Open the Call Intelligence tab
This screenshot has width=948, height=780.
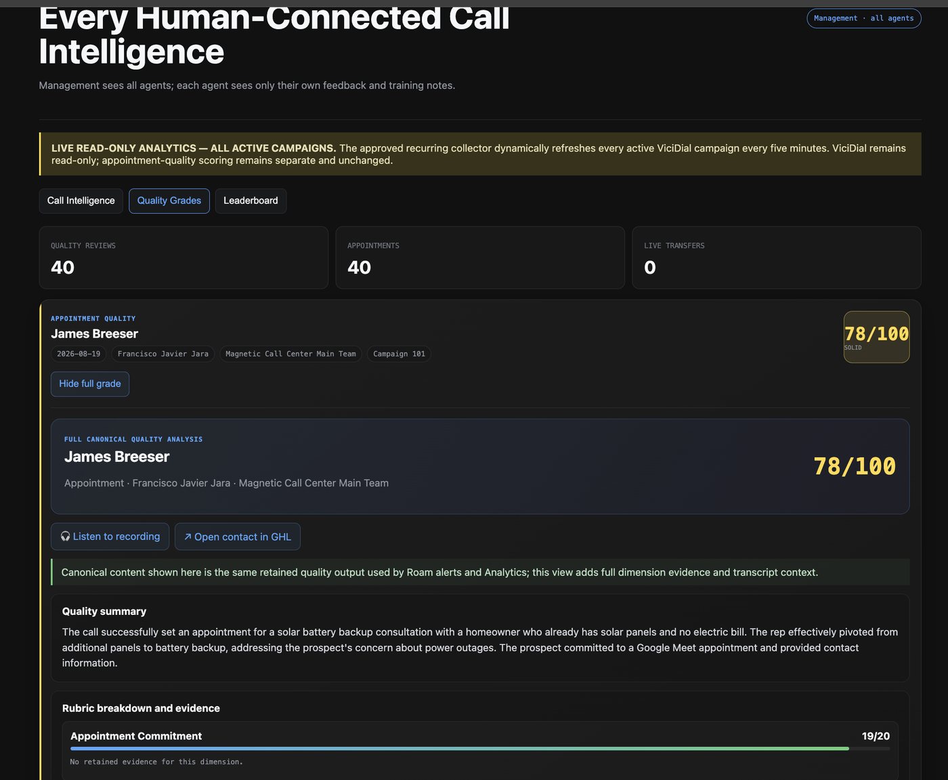(81, 201)
